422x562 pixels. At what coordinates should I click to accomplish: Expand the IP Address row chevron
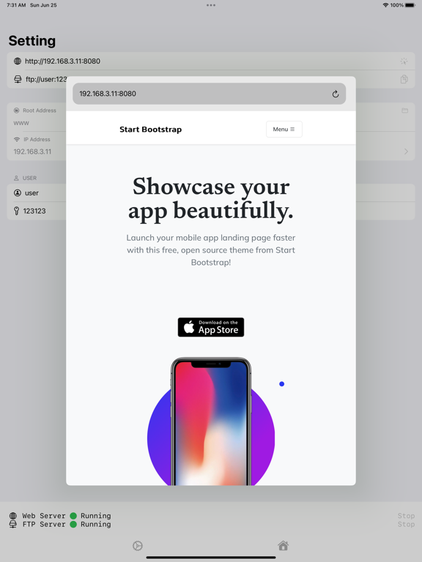point(406,151)
